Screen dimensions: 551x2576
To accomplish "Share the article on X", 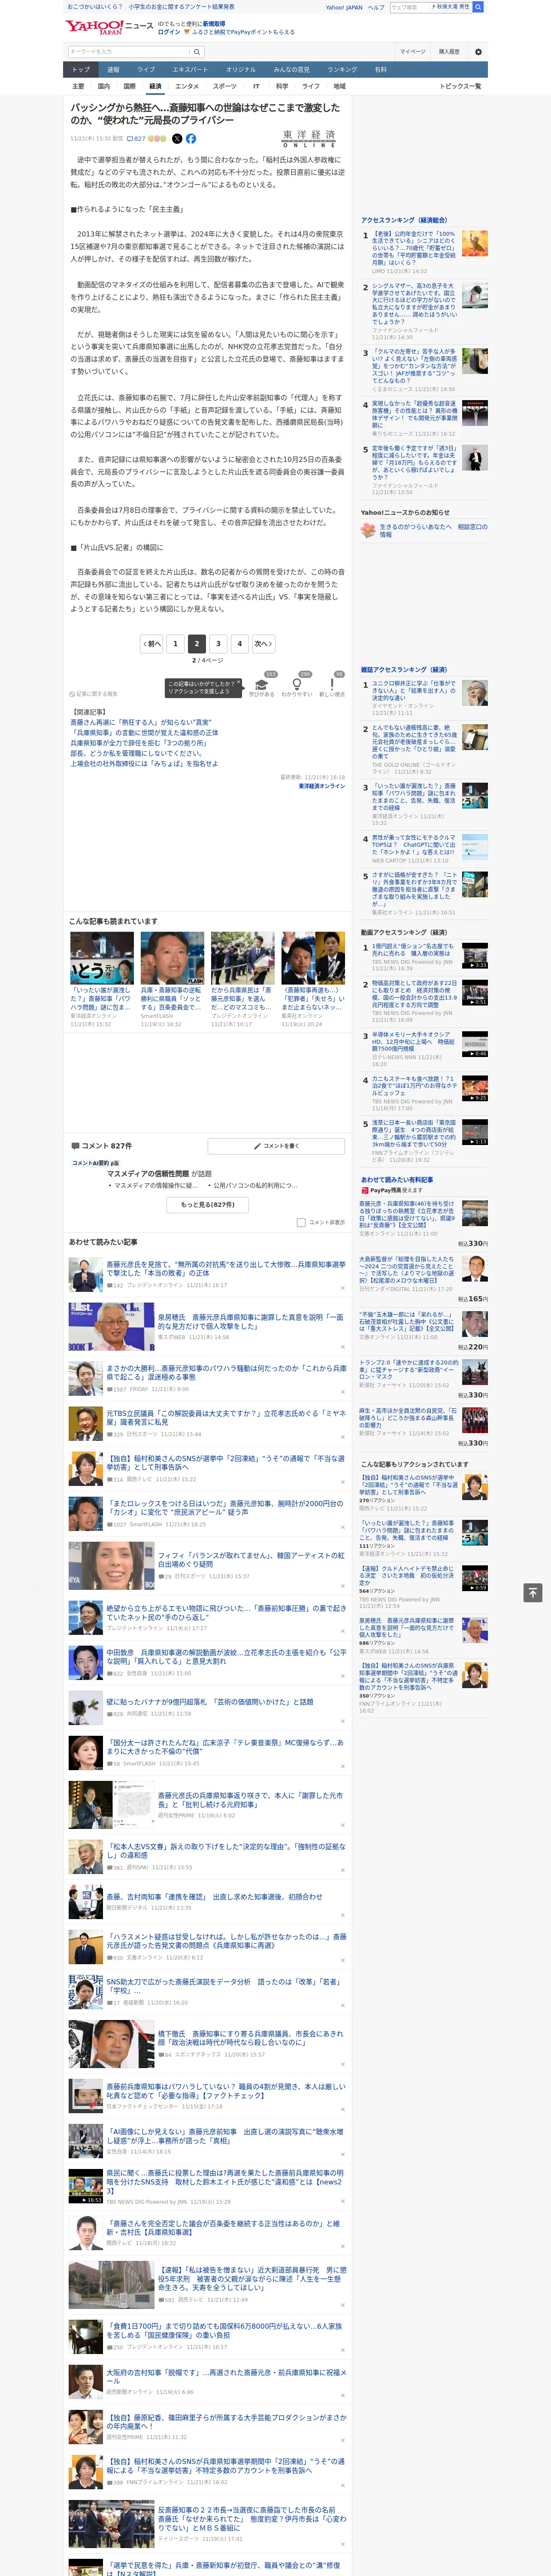I will [177, 139].
